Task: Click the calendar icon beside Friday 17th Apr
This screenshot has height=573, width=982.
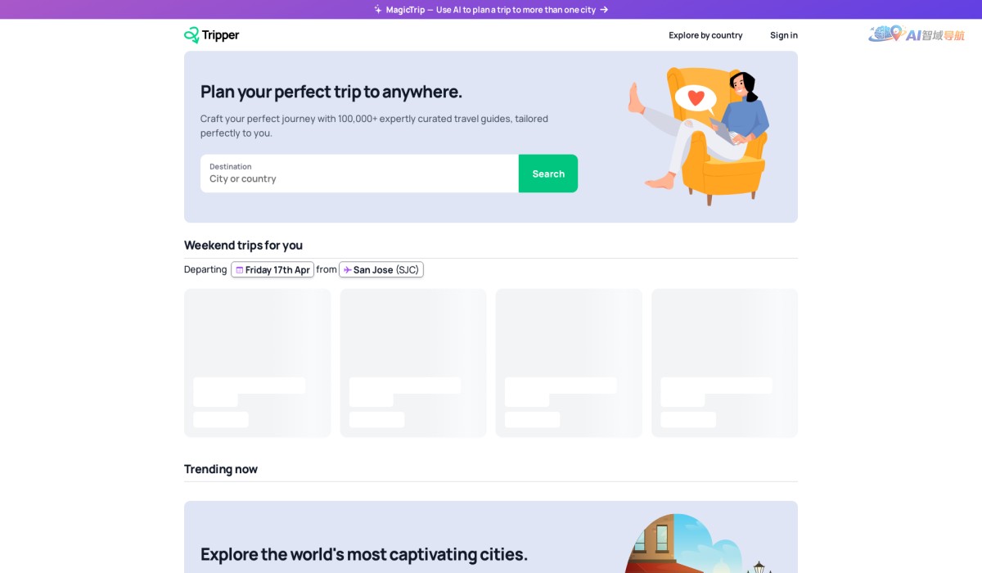Action: click(x=240, y=270)
